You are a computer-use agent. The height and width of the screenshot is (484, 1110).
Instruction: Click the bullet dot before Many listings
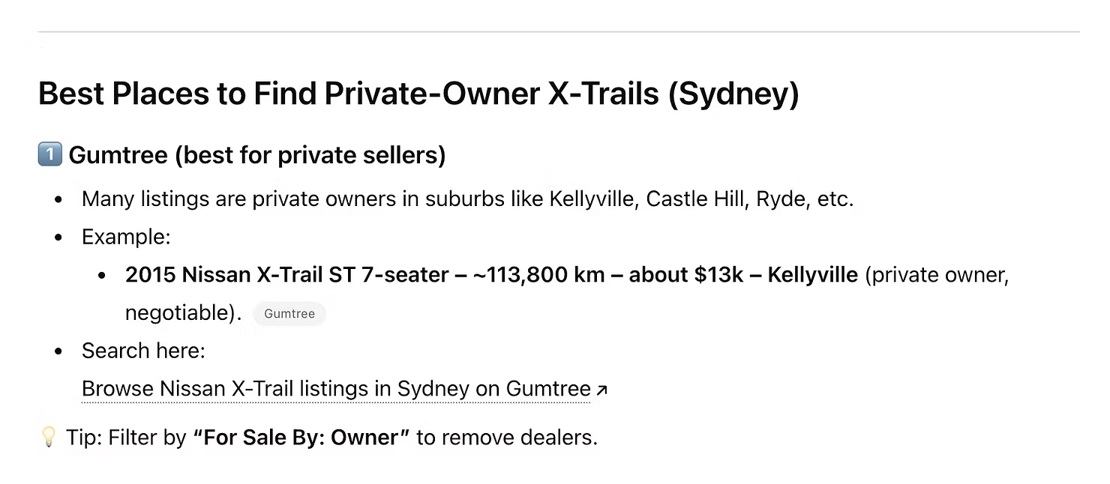(59, 200)
